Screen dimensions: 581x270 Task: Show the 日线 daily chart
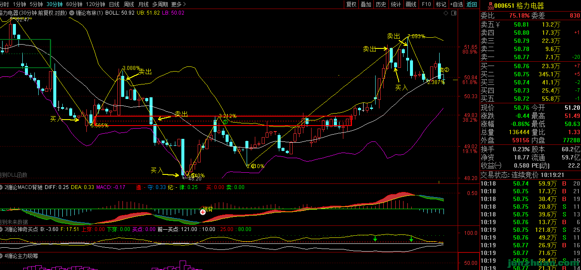pos(114,4)
